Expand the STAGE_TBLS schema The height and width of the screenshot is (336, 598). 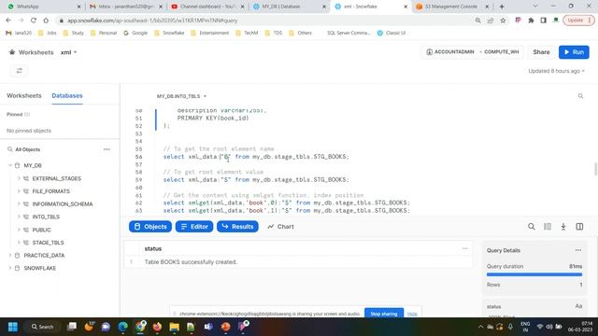(x=19, y=243)
